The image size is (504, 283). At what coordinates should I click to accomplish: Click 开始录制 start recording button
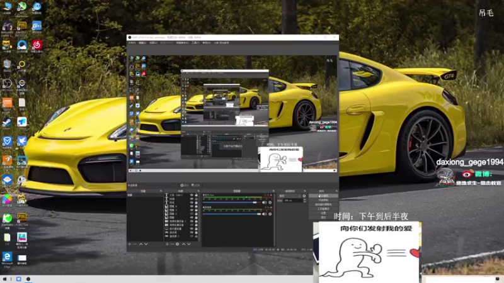coord(323,200)
